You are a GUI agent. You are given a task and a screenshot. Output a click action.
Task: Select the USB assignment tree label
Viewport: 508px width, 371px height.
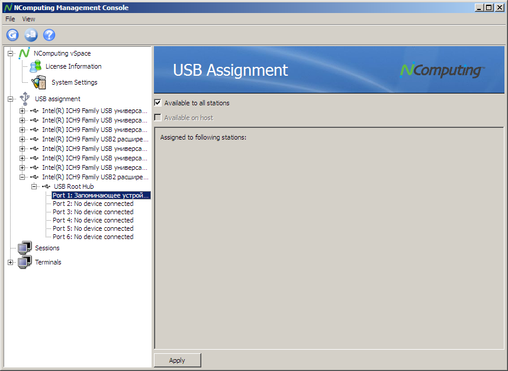[57, 99]
